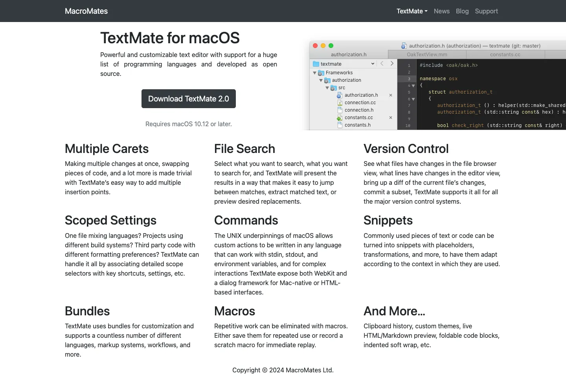The image size is (566, 381).
Task: Click the yellow minimize dot in screenshot
Action: coord(323,46)
